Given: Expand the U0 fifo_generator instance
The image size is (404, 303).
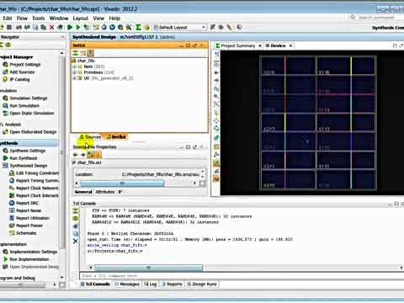Looking at the screenshot, I should click(x=75, y=78).
